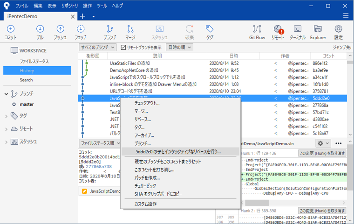Select interactive rebase with 5ddd2e0 children

[x=181, y=151]
